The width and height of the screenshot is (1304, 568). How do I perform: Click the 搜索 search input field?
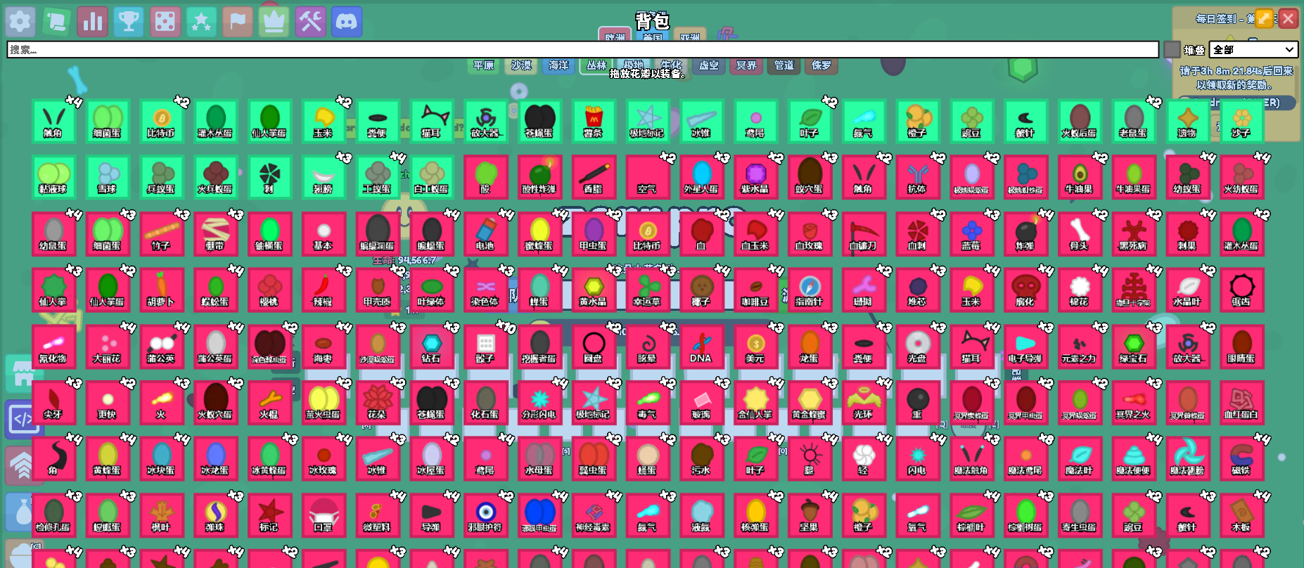point(582,50)
